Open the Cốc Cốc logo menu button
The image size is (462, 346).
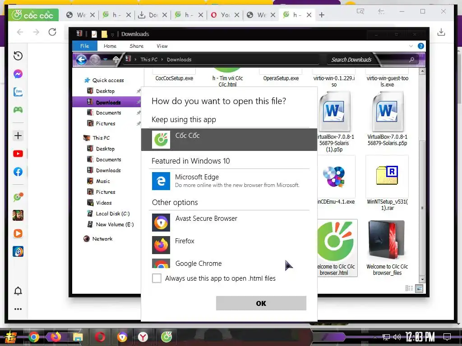click(33, 15)
